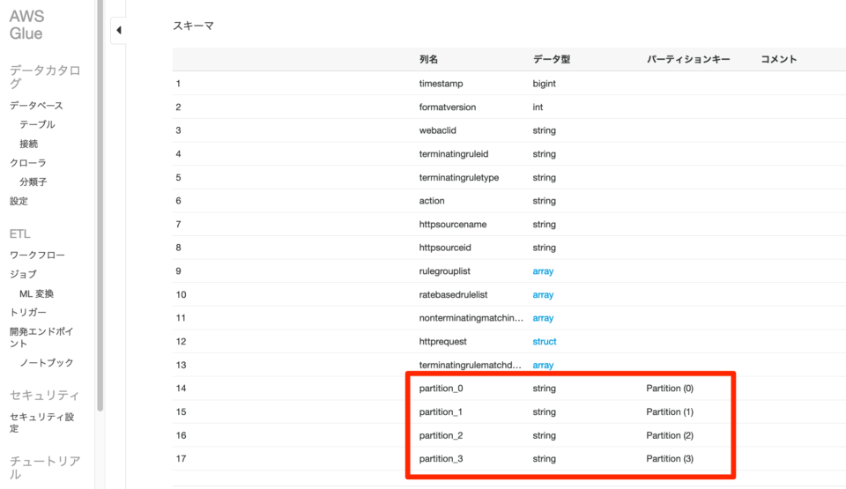Open the struct type link for httprequest
846x489 pixels.
pos(545,341)
